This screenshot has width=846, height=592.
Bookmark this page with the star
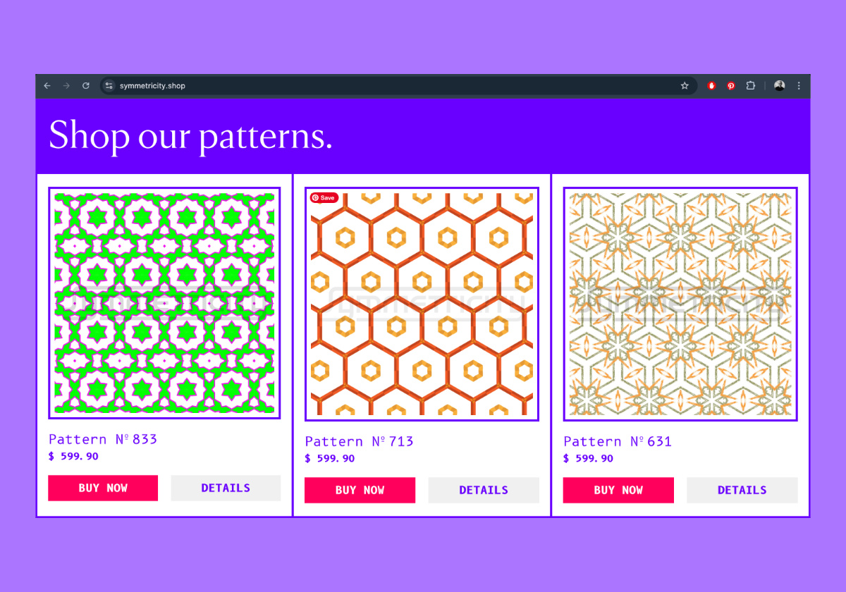point(685,86)
